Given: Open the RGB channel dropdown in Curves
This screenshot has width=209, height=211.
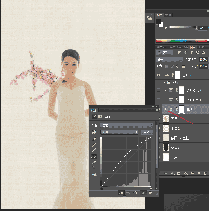Looking at the screenshot, I should point(119,132).
